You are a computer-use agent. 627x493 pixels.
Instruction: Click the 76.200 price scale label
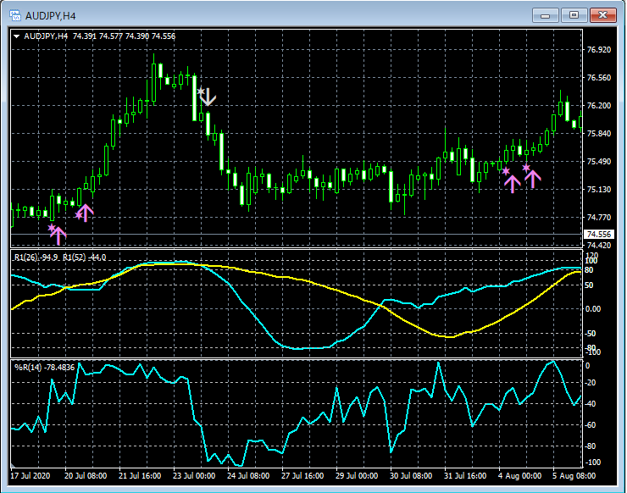point(598,106)
